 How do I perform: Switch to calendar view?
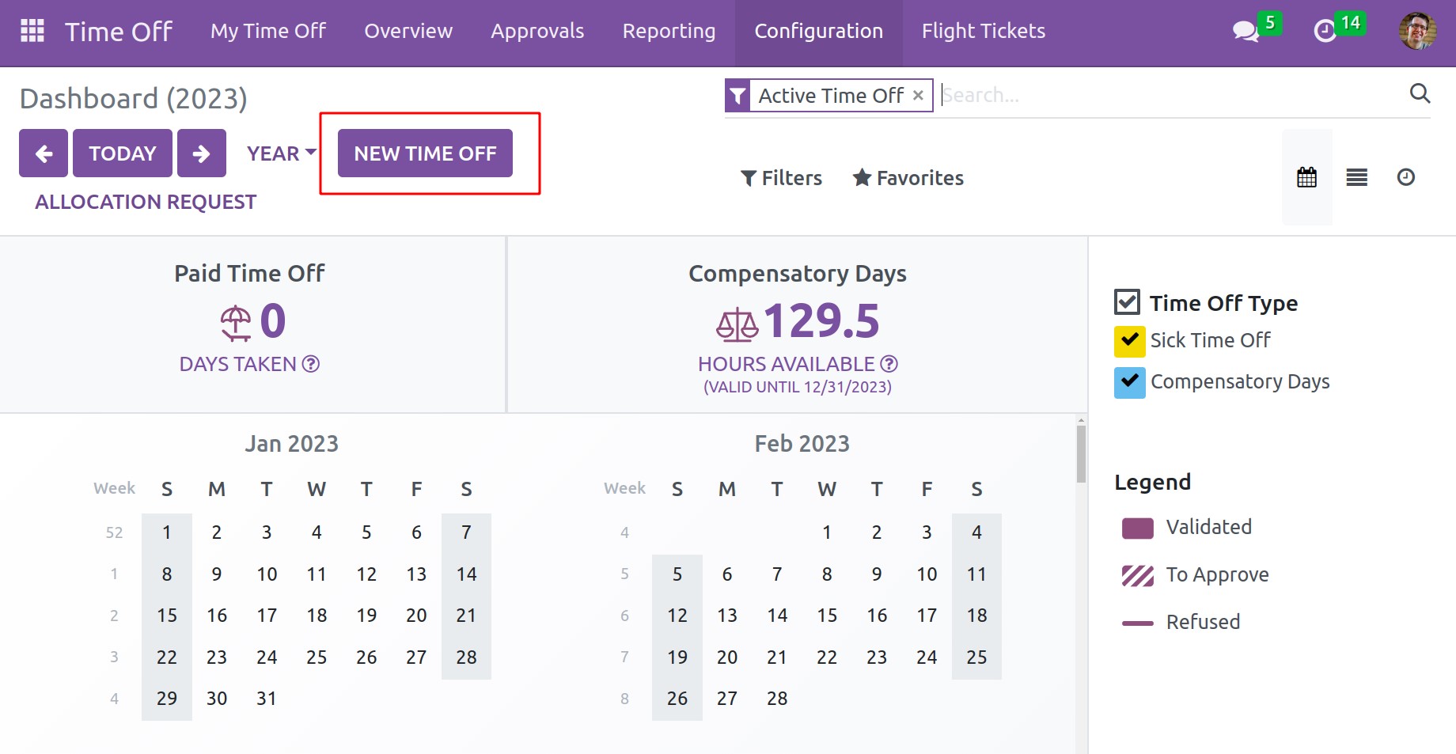[x=1307, y=177]
